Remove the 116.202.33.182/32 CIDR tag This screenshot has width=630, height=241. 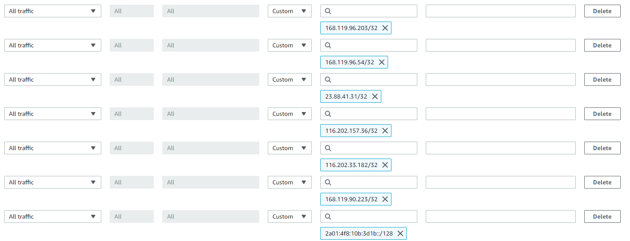pos(385,165)
